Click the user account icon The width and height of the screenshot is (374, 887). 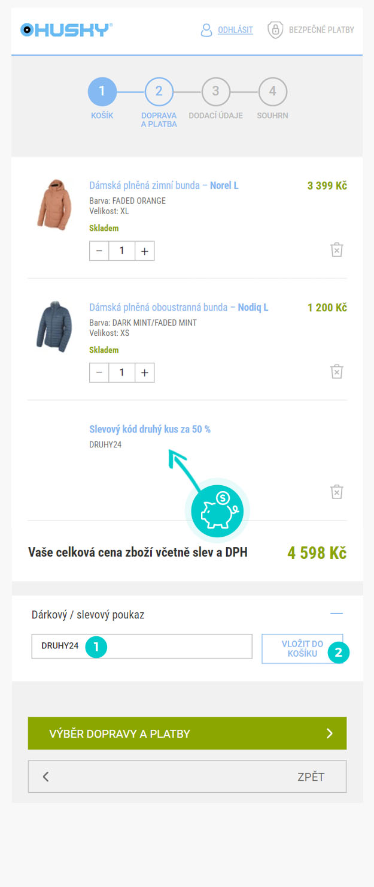206,30
